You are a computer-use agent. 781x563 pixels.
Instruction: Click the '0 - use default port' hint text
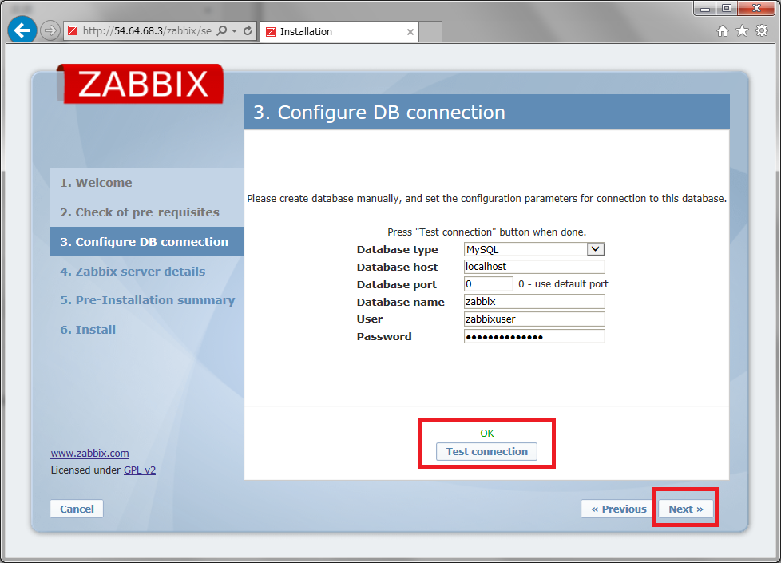563,284
